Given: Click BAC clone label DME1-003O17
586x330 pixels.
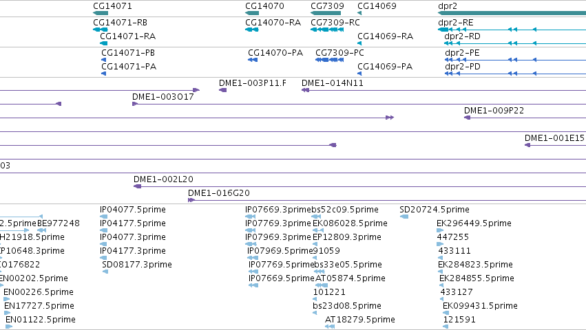Looking at the screenshot, I should 163,97.
